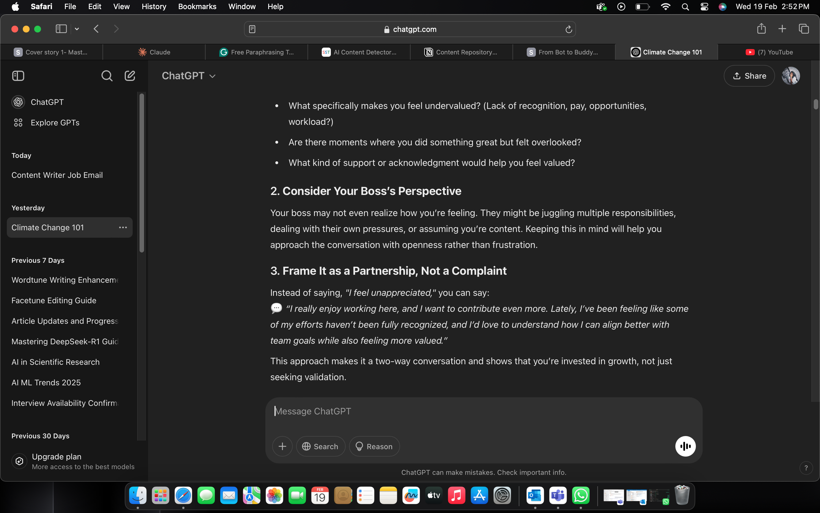Toggle the Reason option

coord(374,447)
